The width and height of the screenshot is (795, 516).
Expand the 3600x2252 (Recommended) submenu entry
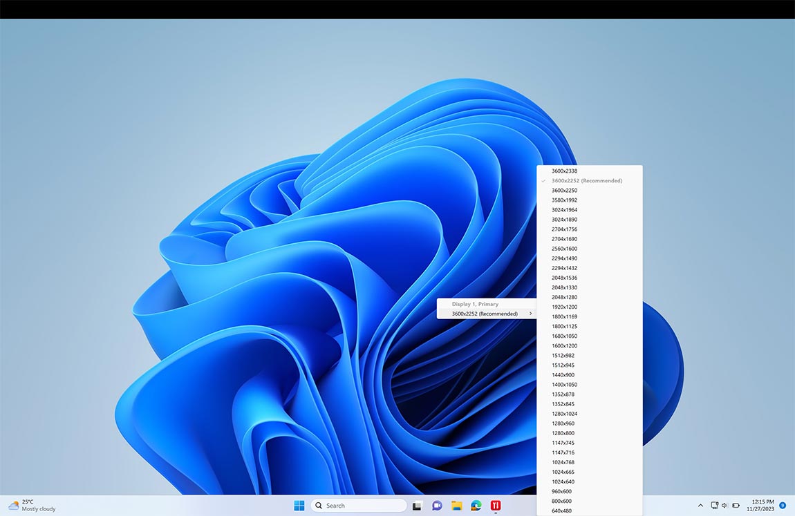[487, 314]
